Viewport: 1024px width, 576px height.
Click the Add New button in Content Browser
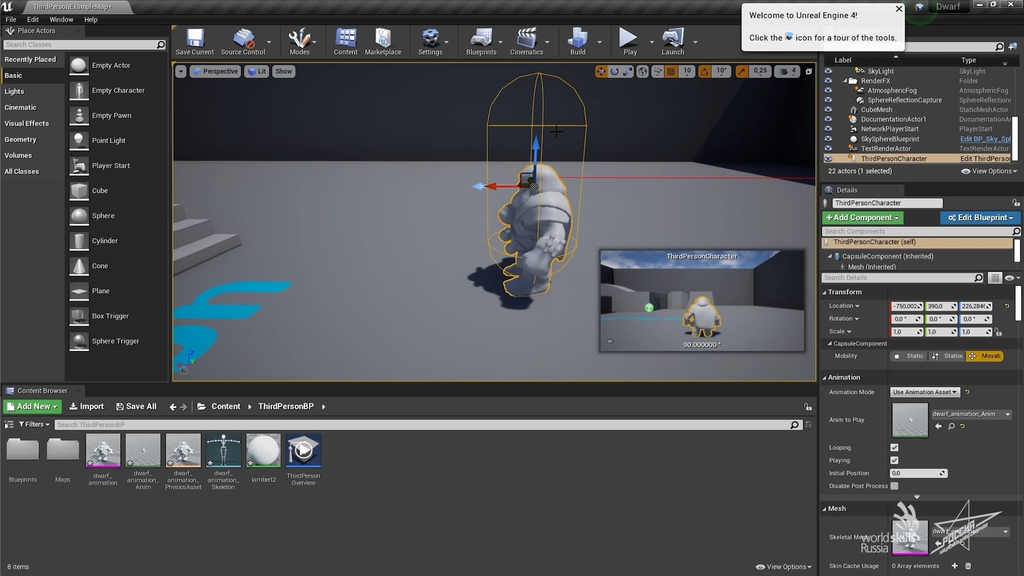(x=32, y=407)
